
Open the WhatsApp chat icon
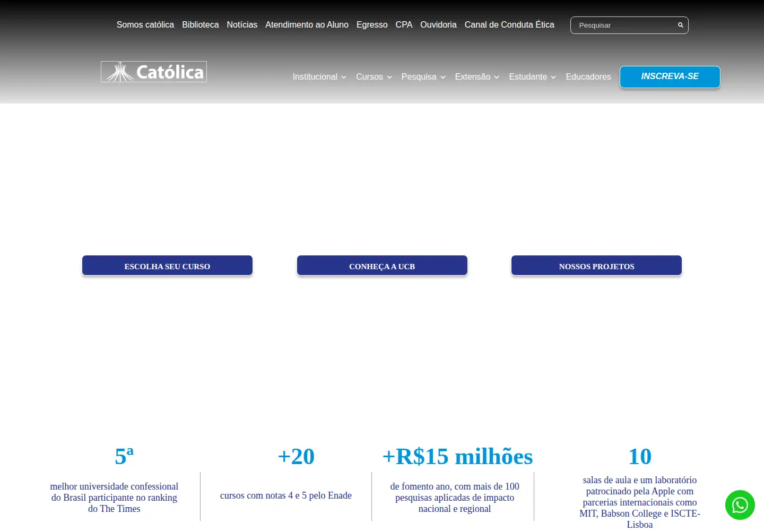[740, 505]
